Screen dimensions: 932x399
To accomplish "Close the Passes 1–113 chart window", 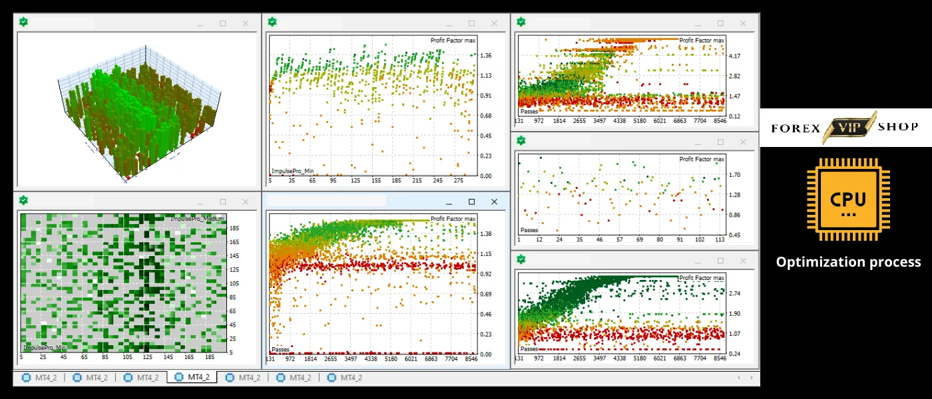I will click(743, 142).
